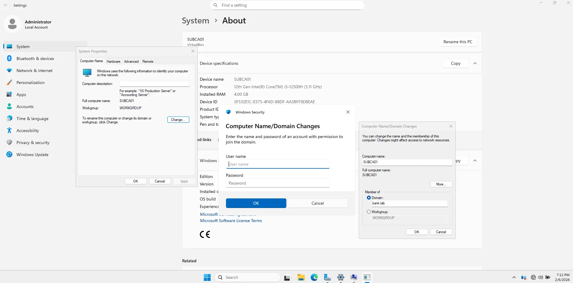Click OK in System Properties window
The image size is (573, 283).
tap(136, 181)
